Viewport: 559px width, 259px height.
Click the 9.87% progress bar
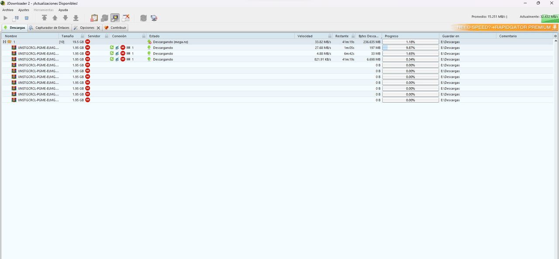[411, 48]
